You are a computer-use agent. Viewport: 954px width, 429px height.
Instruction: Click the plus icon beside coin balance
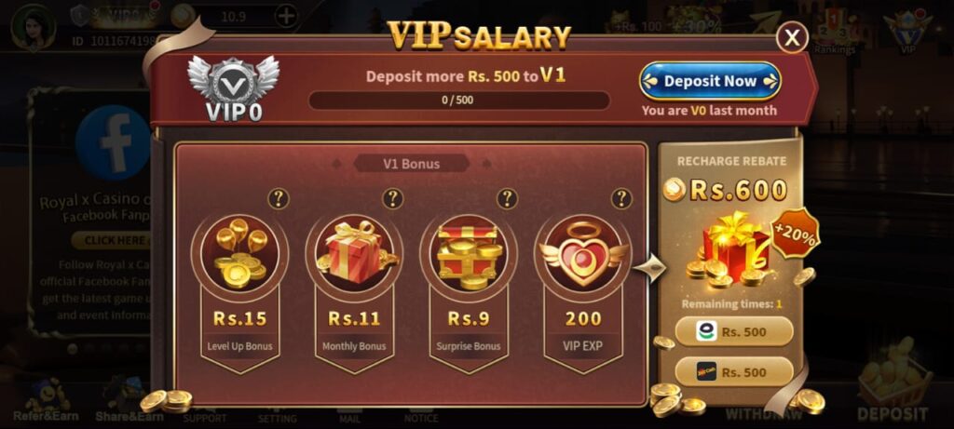coord(287,17)
